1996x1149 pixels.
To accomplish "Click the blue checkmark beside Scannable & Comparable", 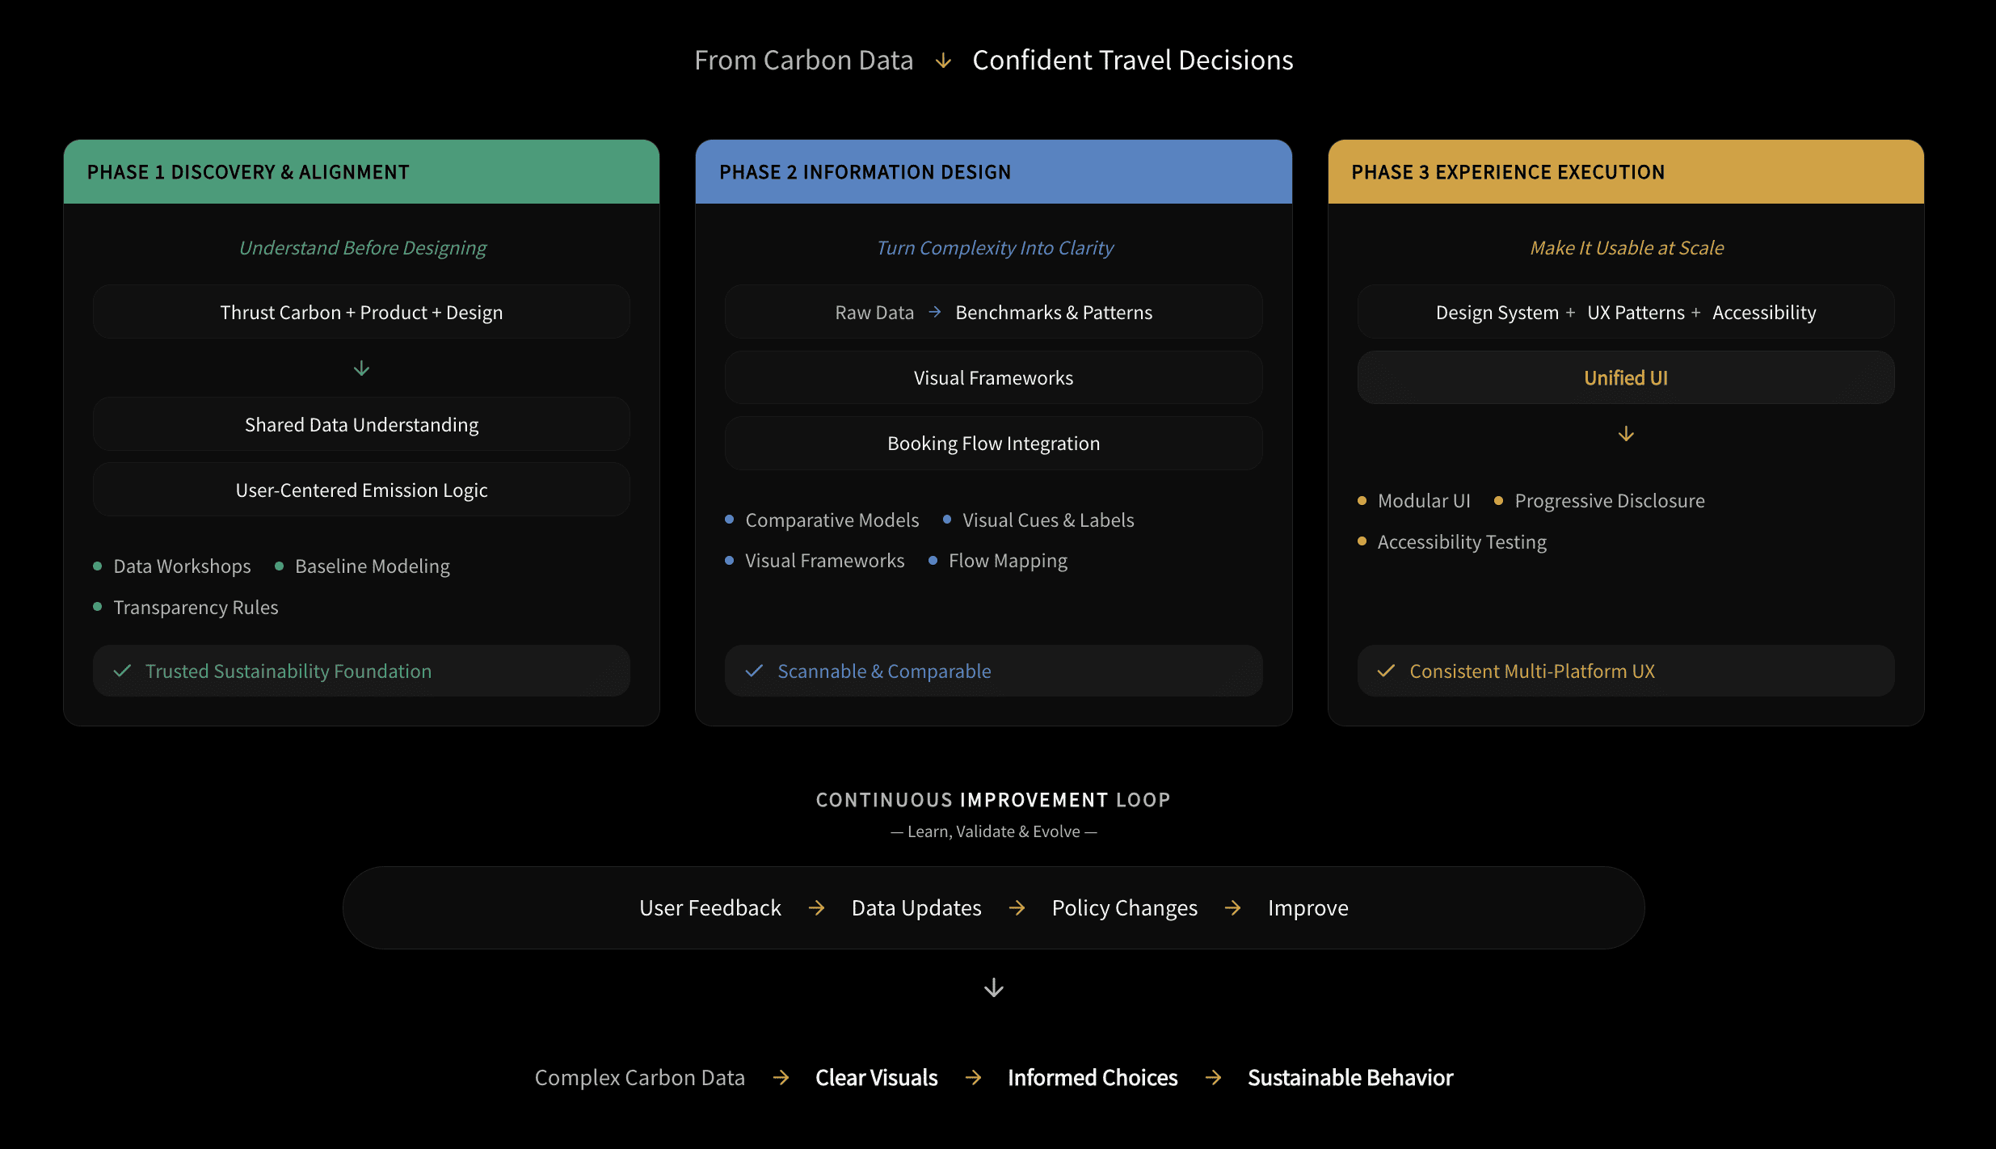I will (x=754, y=671).
